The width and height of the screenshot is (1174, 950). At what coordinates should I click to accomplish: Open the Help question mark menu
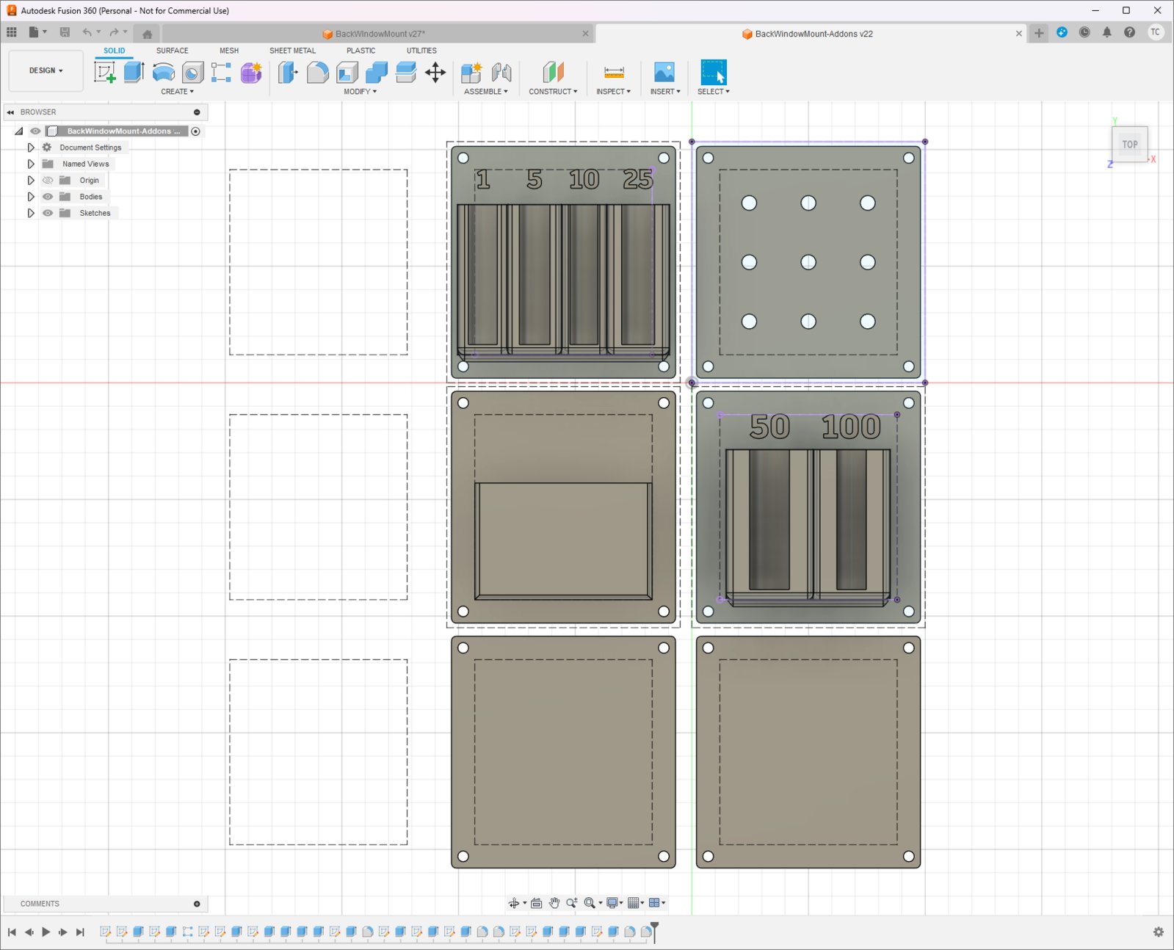[x=1129, y=32]
